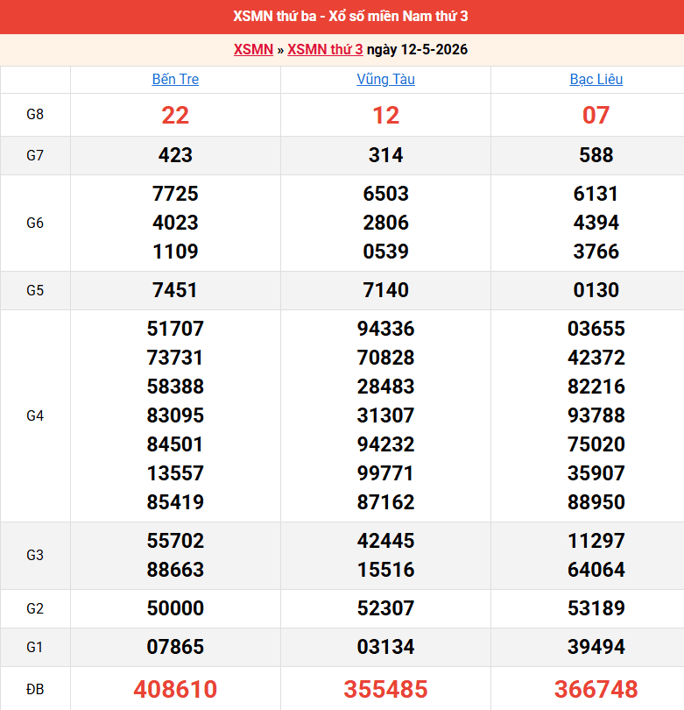
Task: Select G3 number 64064
Action: [x=596, y=570]
